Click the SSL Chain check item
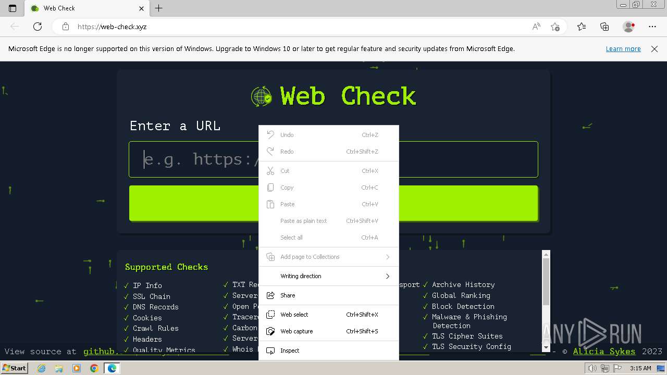This screenshot has height=375, width=667. (x=151, y=296)
